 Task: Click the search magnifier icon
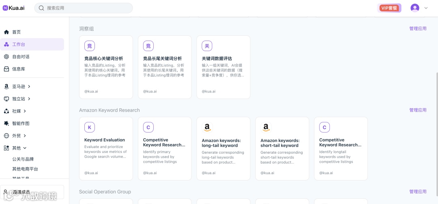click(x=41, y=8)
